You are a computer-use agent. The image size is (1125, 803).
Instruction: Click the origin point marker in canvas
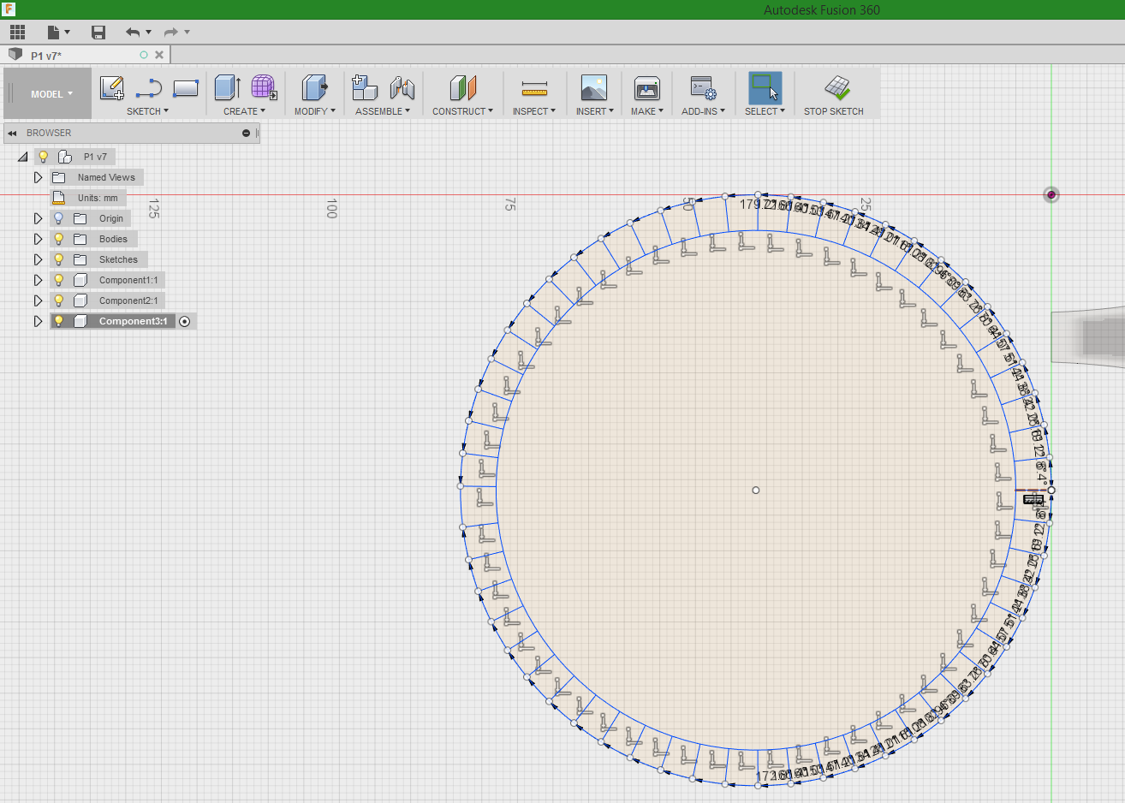1051,195
